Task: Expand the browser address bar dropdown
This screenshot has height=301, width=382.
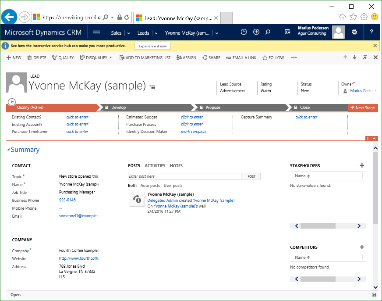Action: [x=112, y=17]
